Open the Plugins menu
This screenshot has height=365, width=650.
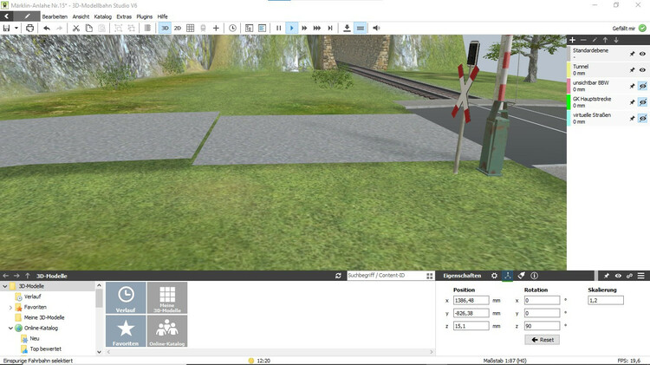coord(144,16)
